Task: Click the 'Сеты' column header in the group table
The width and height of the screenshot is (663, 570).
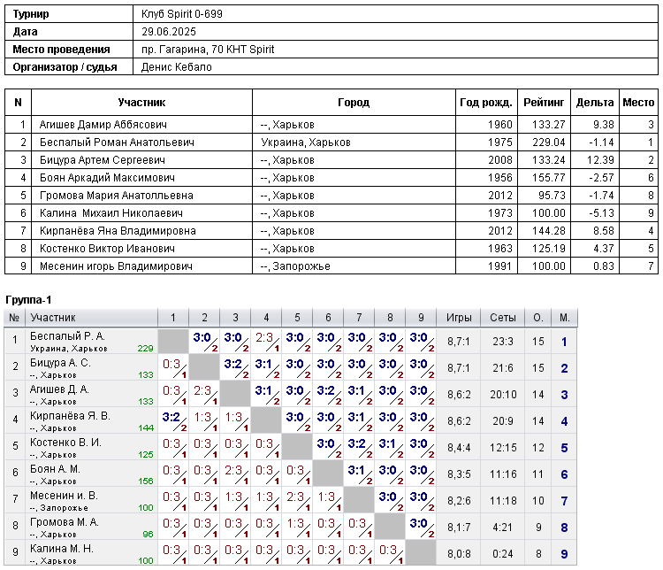Action: 503,318
